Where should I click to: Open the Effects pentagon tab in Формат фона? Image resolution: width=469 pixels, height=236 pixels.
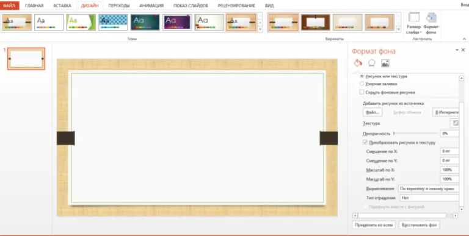(x=371, y=63)
